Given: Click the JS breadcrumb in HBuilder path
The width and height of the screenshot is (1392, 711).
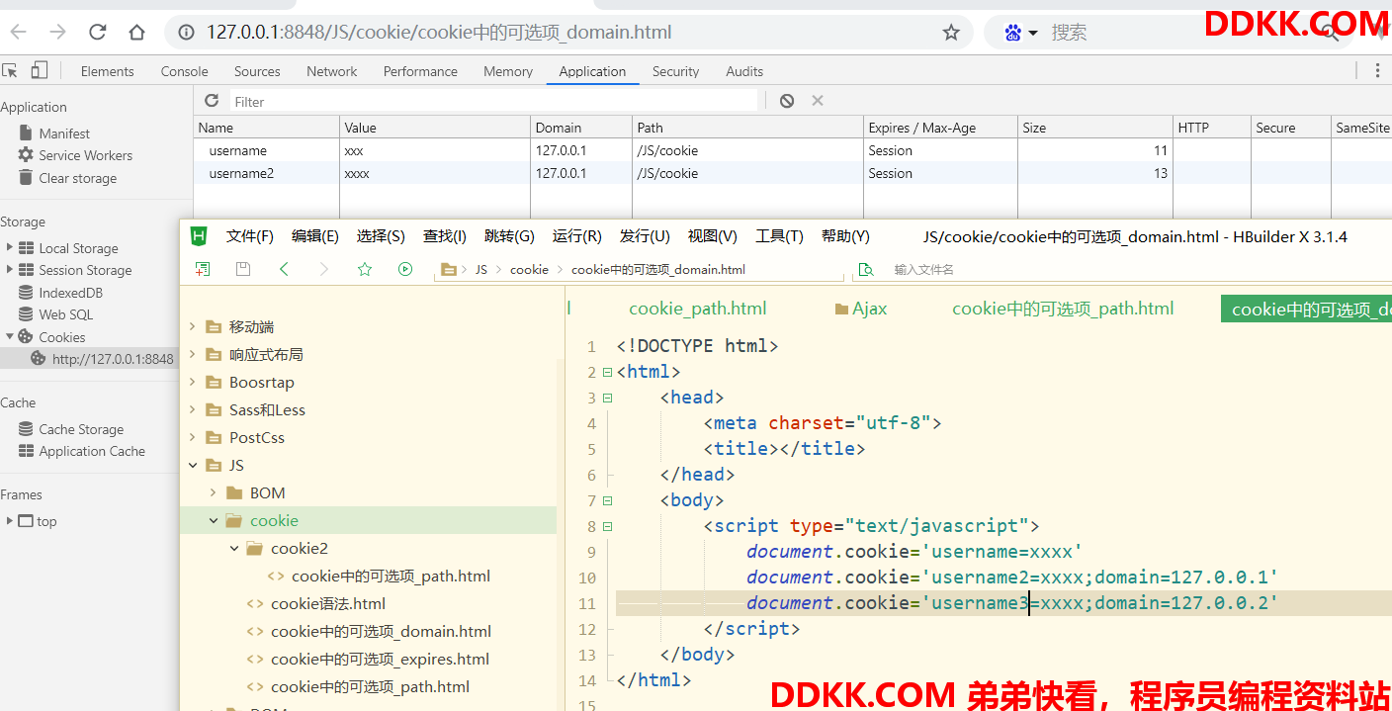Looking at the screenshot, I should pyautogui.click(x=481, y=269).
